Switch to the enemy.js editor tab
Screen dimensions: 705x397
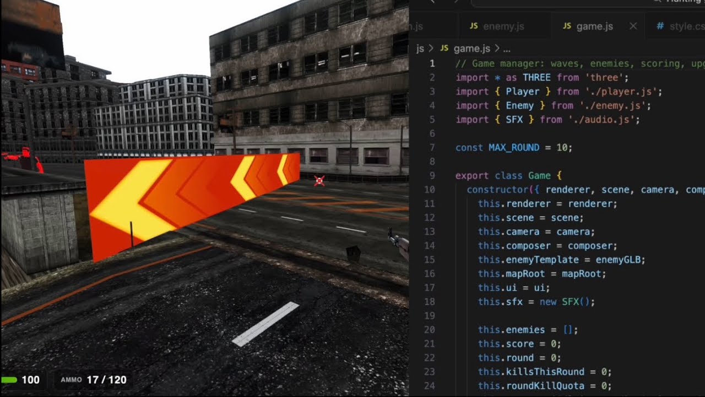point(497,26)
